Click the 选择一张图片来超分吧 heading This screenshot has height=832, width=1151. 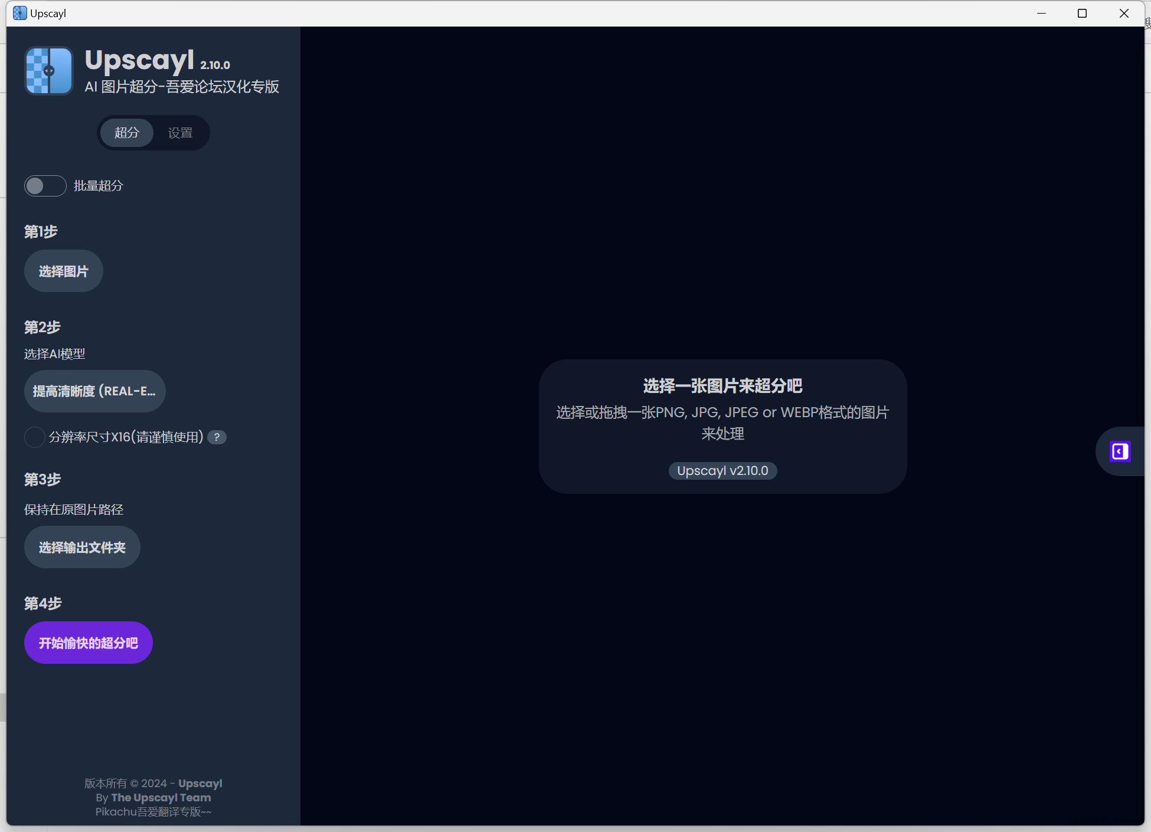tap(722, 386)
